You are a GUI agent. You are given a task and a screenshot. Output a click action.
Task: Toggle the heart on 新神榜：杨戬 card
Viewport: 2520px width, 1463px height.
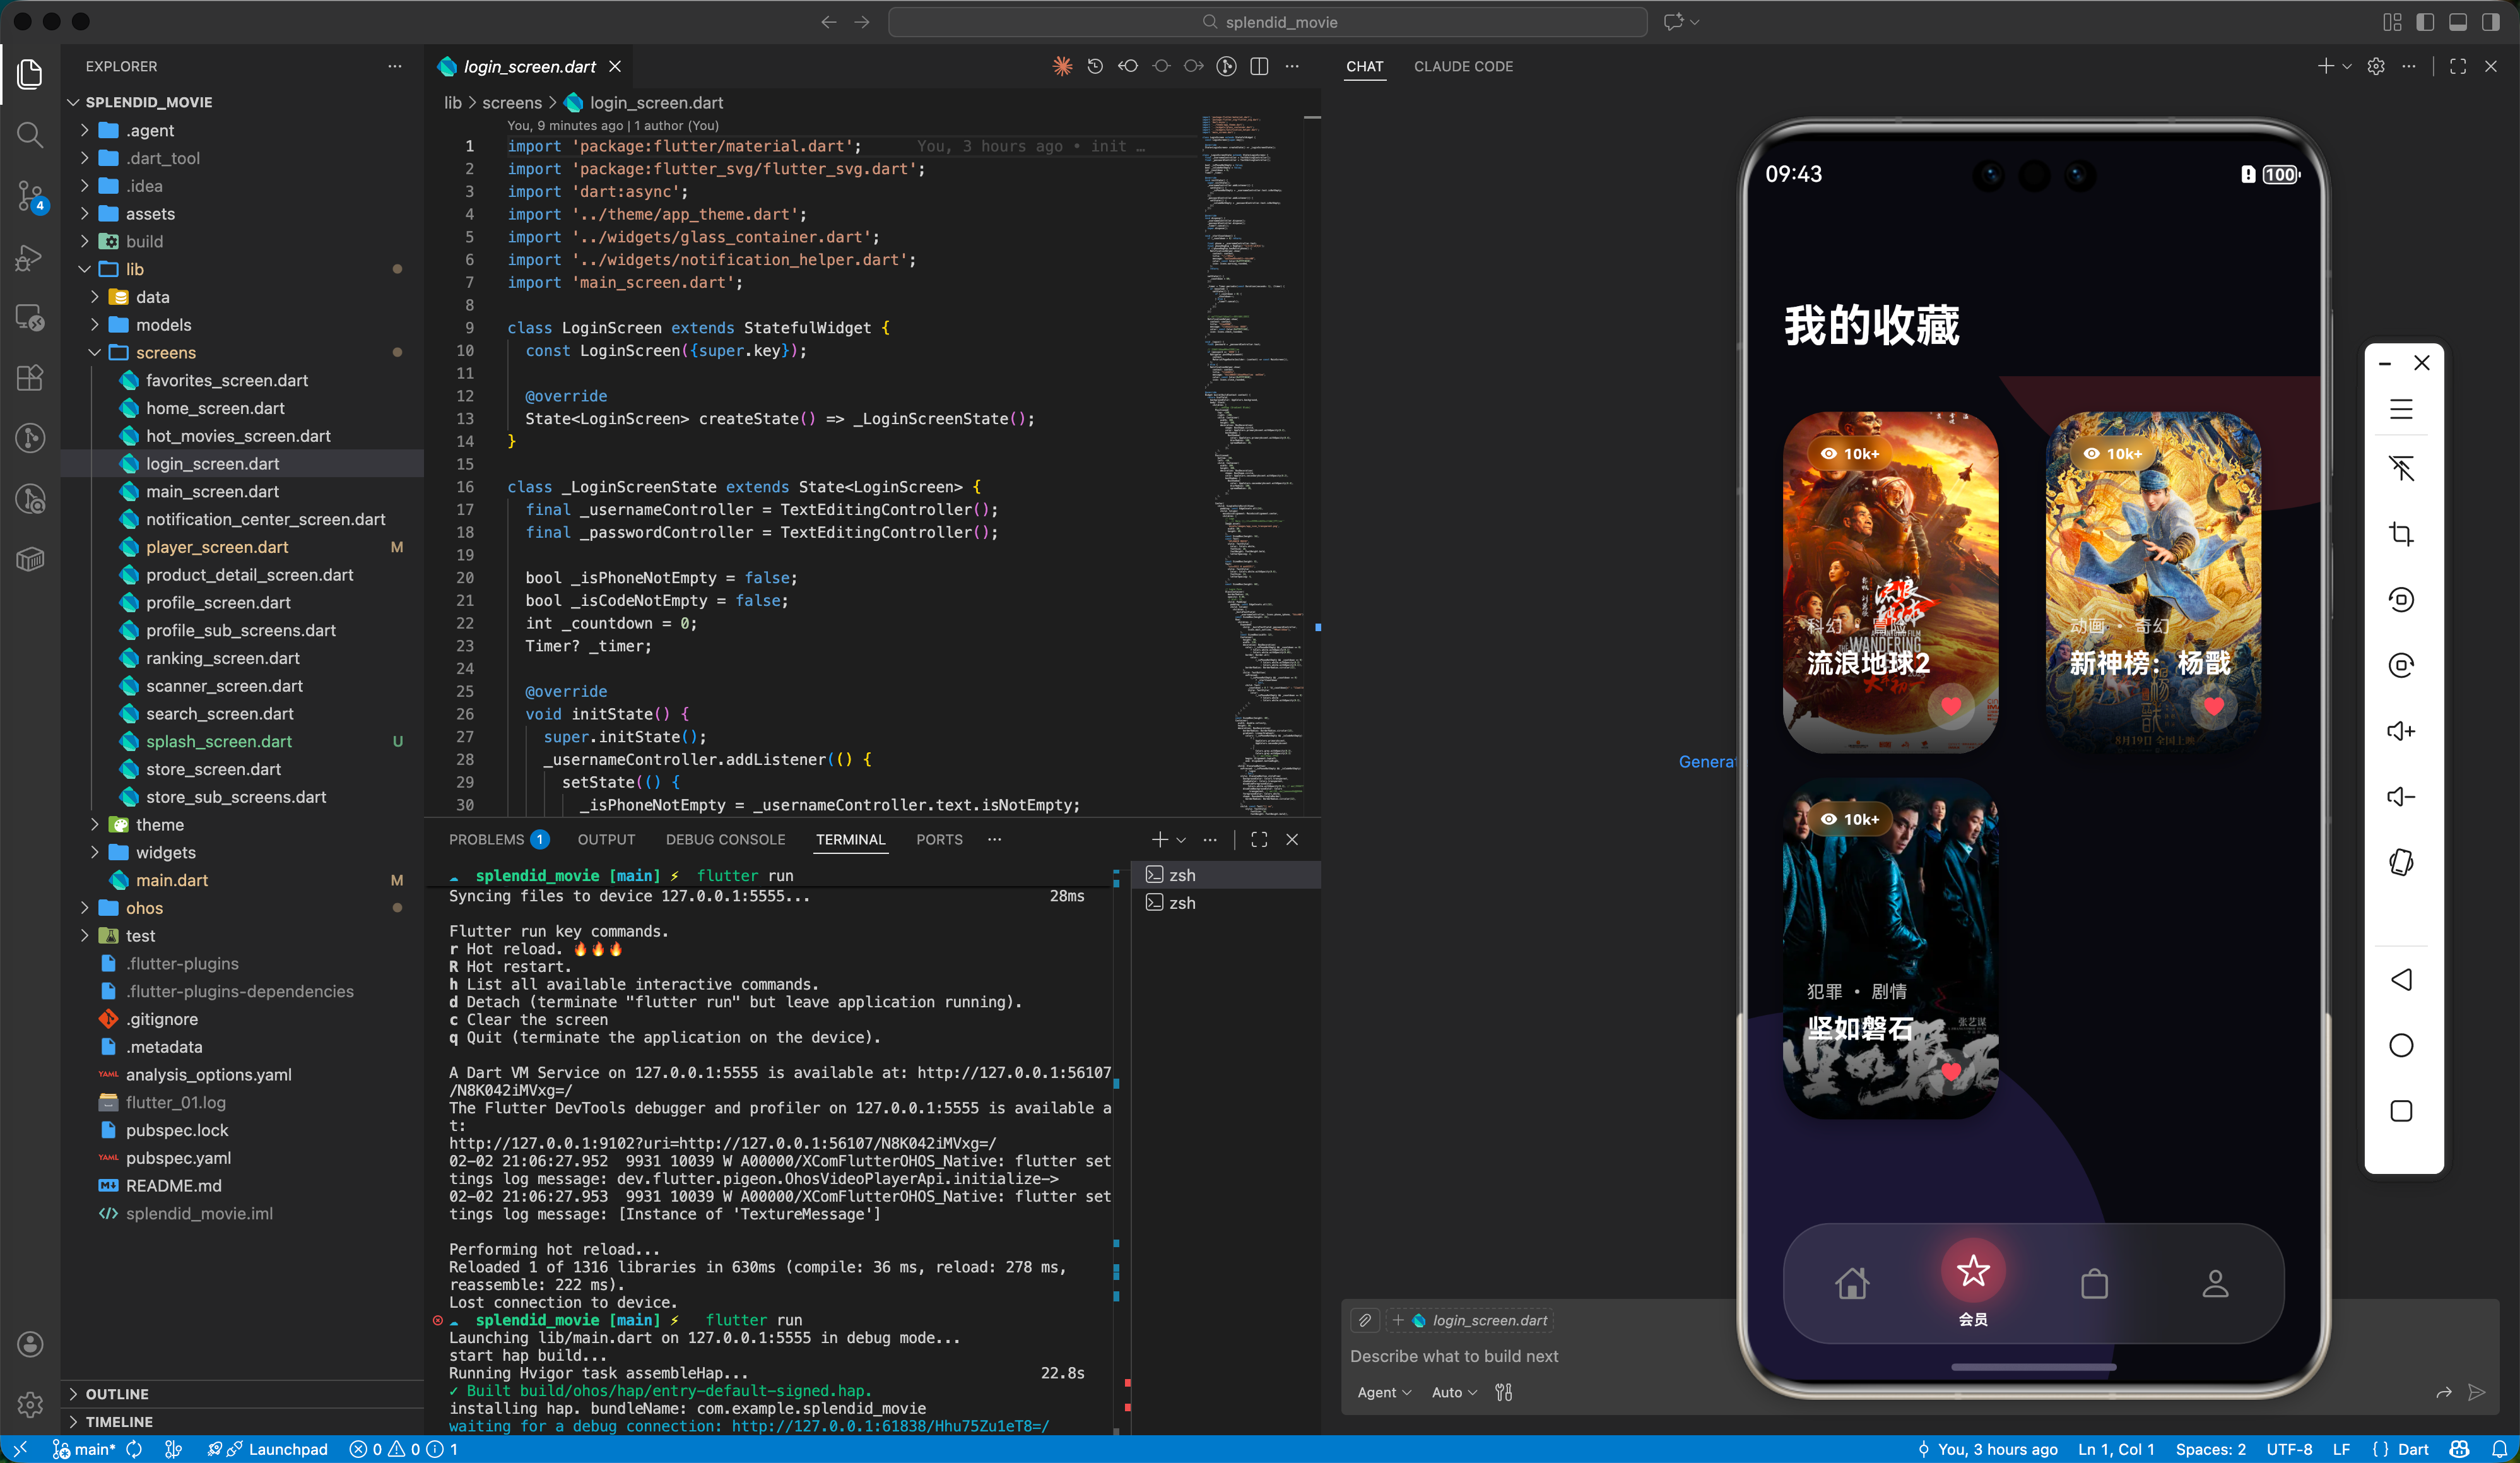[2213, 706]
